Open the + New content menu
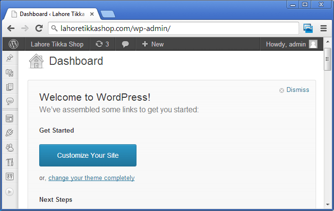Viewport: 334px width, 211px height. (x=152, y=44)
